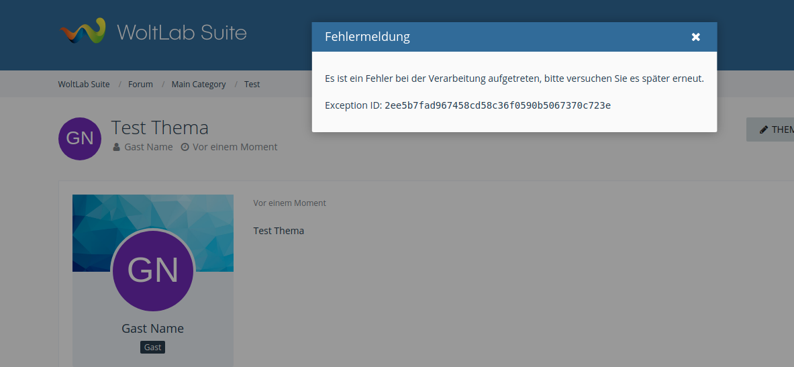The height and width of the screenshot is (367, 794).
Task: Click the WoltLab Suite colorful logo icon
Action: pos(83,32)
